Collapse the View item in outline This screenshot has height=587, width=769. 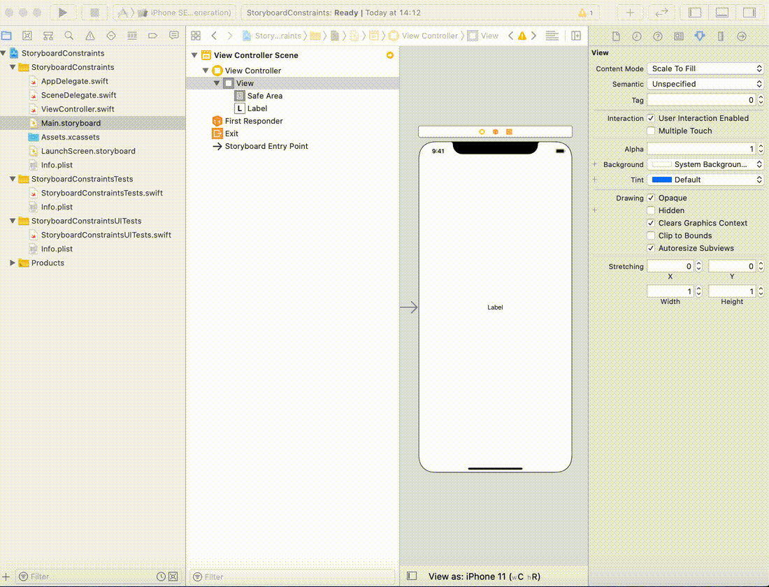pyautogui.click(x=216, y=83)
